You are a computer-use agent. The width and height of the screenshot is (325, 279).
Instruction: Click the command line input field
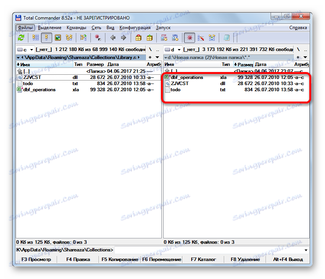[209, 250]
